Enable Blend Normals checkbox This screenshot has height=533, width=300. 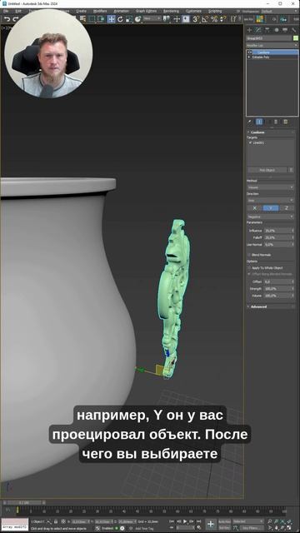[x=249, y=254]
